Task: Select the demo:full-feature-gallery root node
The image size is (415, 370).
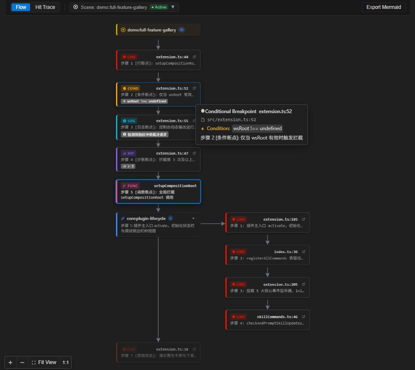Action: 158,30
